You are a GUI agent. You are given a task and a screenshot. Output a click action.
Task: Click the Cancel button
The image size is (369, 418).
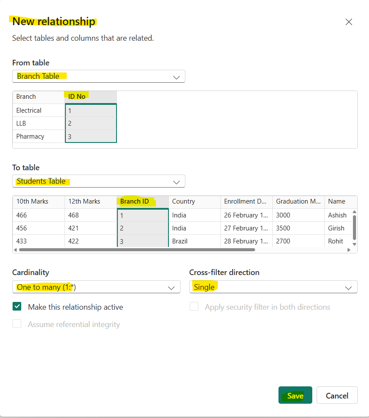coord(337,395)
